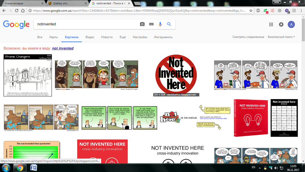Bookmark this page with the star

pos(251,10)
